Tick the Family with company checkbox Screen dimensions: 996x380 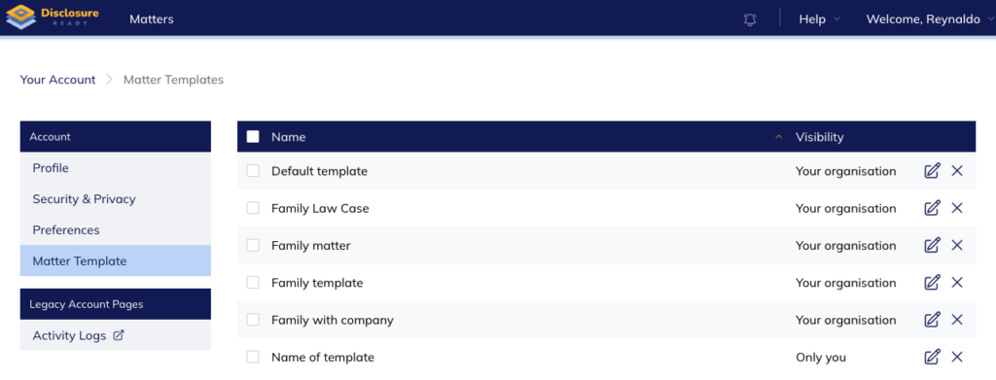click(x=253, y=320)
